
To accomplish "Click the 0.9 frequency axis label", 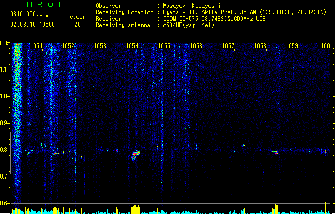I will [x=4, y=123].
